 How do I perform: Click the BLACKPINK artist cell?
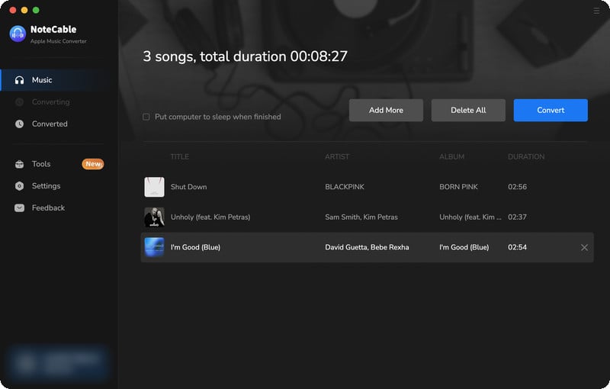(x=345, y=187)
